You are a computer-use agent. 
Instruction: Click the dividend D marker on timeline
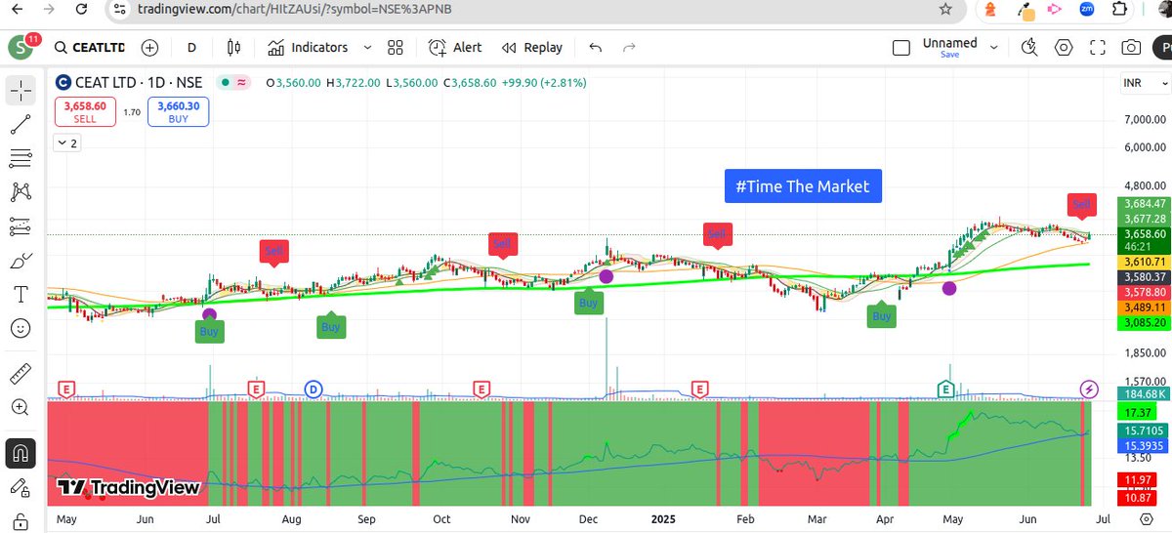point(314,389)
